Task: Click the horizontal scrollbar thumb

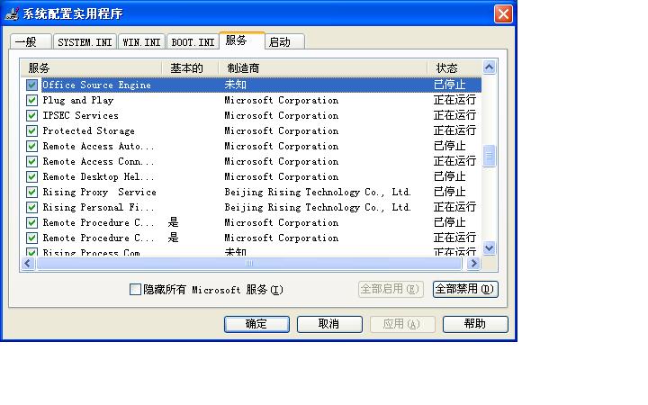Action: [249, 263]
